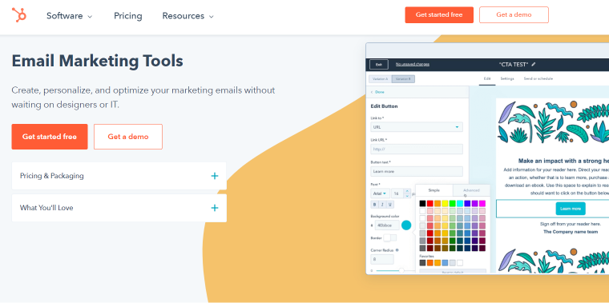
Task: Select the Variation B toggle
Action: [x=403, y=79]
